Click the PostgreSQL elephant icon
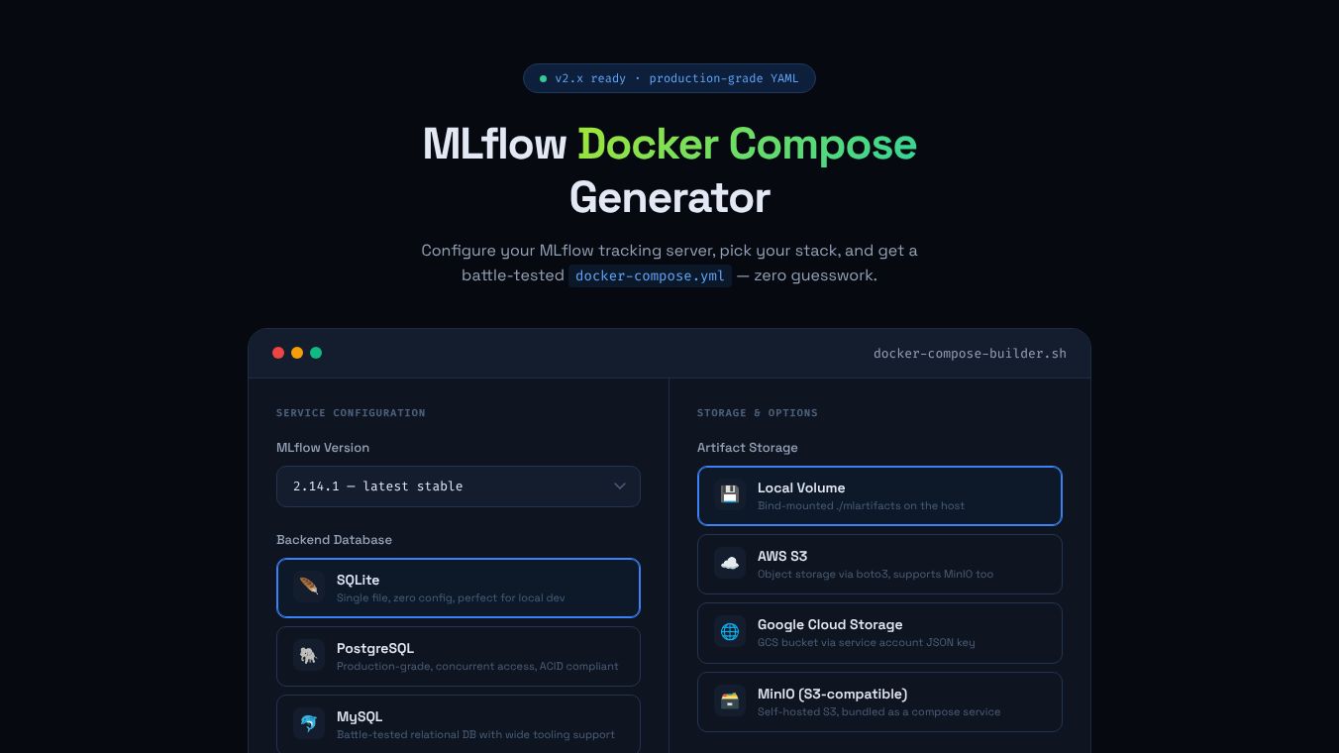The image size is (1339, 753). pyautogui.click(x=309, y=655)
